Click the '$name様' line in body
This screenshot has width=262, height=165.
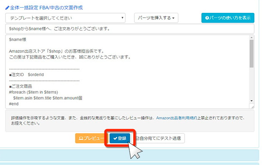[x=18, y=40]
